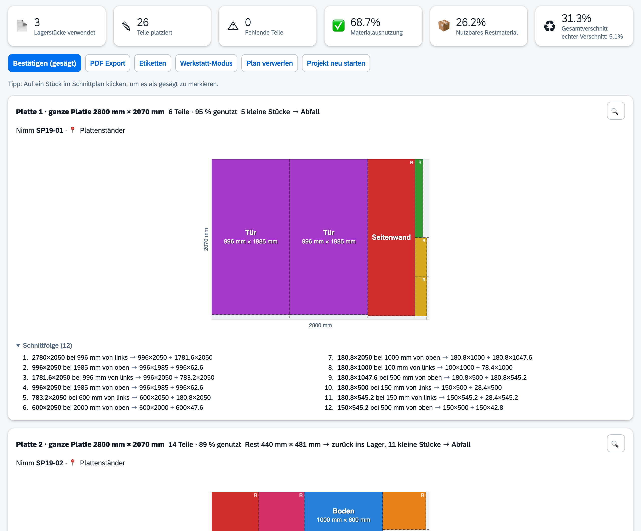Select the pink piece on Platte 2
The image size is (641, 531).
click(x=281, y=511)
